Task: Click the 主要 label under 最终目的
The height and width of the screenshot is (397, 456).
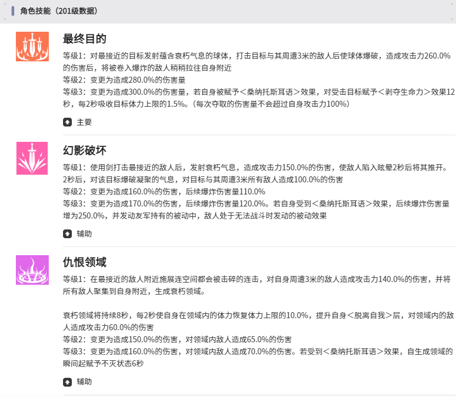Action: (x=84, y=122)
